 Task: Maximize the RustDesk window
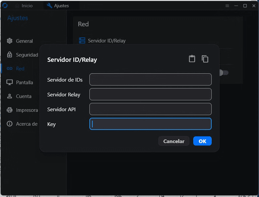[245, 6]
